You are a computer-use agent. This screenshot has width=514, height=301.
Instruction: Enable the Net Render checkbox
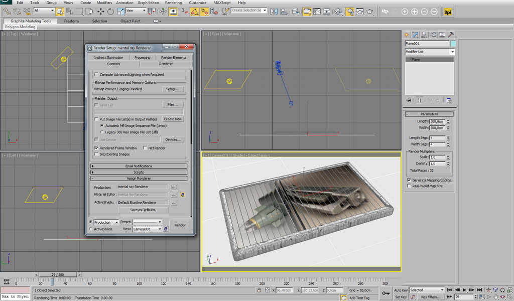pyautogui.click(x=145, y=148)
